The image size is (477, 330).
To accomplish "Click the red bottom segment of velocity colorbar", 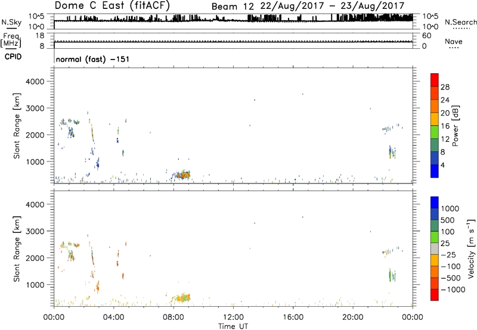I will (435, 295).
